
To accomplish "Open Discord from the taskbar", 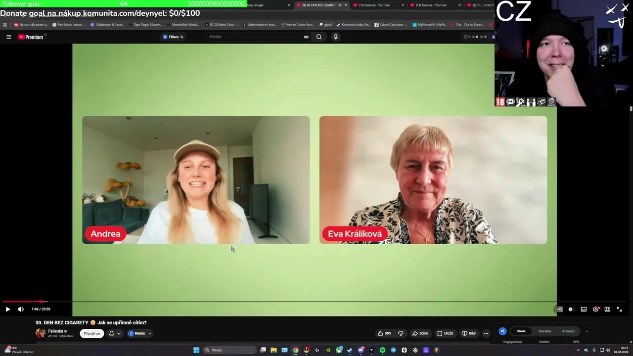I will tap(361, 350).
